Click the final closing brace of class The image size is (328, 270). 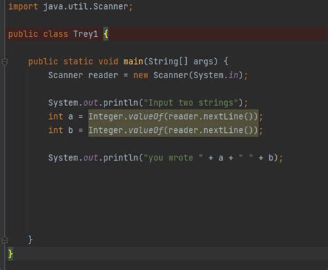pos(10,253)
